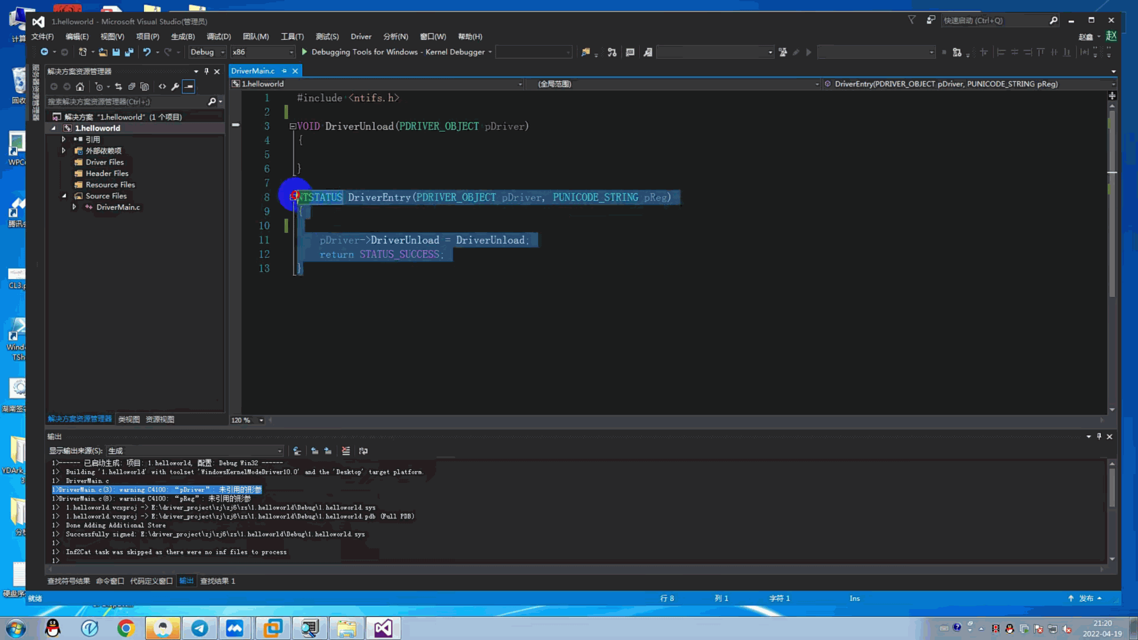Screen dimensions: 1138x640
Task: Click Go to Previous Message icon in Output
Action: click(x=315, y=451)
